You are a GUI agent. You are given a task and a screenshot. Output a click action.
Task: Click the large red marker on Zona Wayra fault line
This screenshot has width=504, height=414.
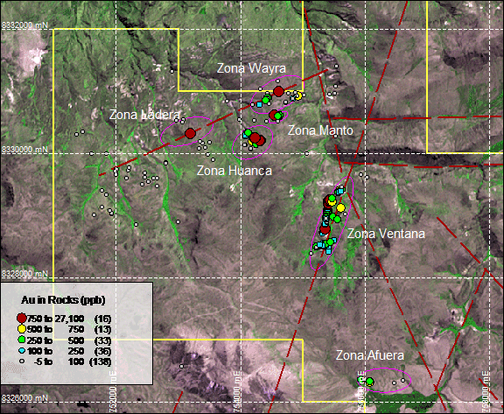coord(278,92)
